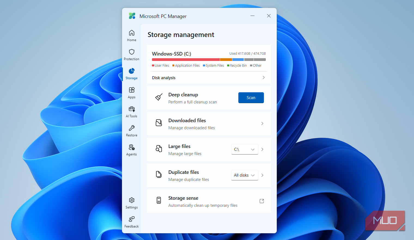Click the Deep cleanup broom icon
This screenshot has height=240, width=414.
point(159,97)
